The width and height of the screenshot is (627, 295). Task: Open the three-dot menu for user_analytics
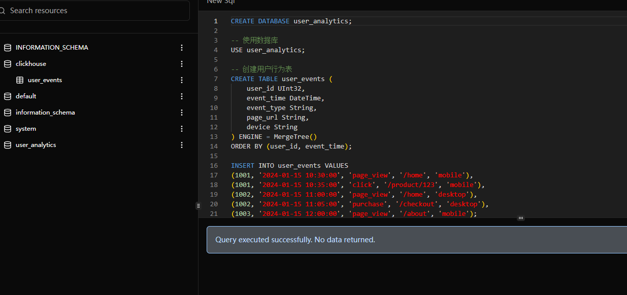(x=182, y=145)
